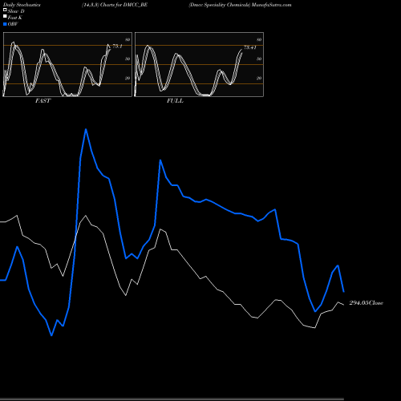Click the FULL stochastic chart thumbnail

pos(199,64)
